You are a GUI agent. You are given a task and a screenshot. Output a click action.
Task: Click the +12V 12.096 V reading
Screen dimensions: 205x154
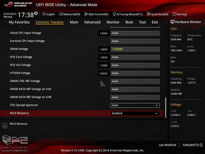pos(175,115)
